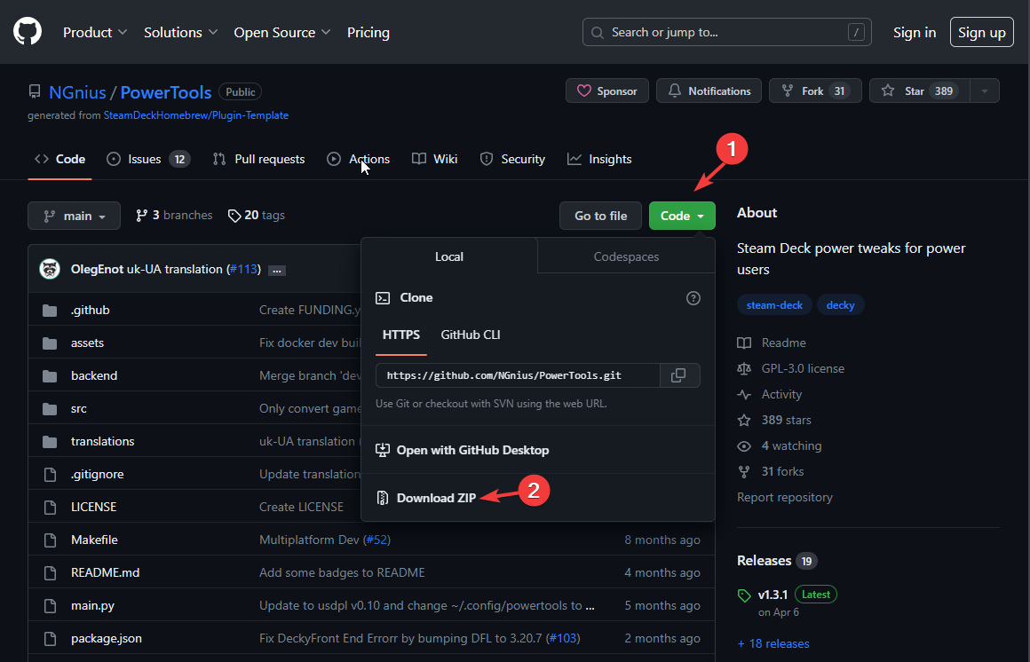Click the package.json file icon
The width and height of the screenshot is (1030, 662).
coord(50,638)
